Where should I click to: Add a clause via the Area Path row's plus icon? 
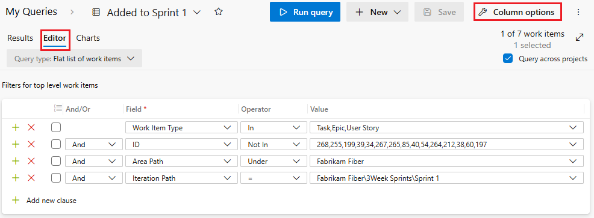(16, 162)
